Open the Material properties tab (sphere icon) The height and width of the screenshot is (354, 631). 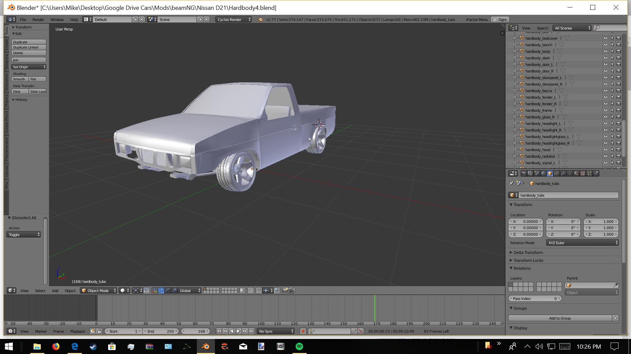(576, 173)
